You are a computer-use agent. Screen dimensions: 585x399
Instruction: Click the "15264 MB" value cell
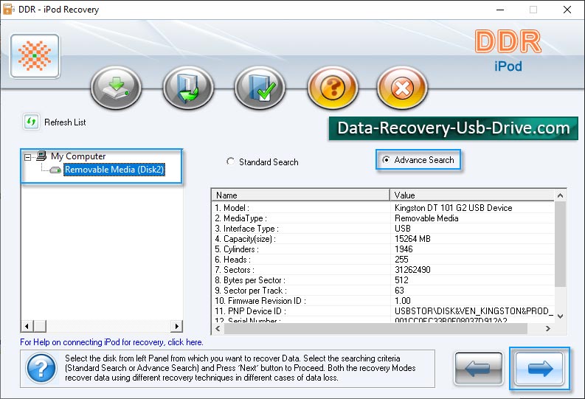(x=412, y=239)
